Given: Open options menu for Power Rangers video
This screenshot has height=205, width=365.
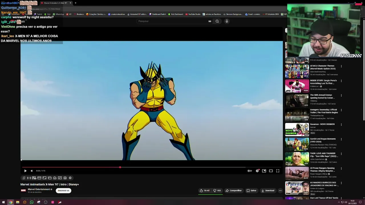Looking at the screenshot, I should (x=341, y=168).
